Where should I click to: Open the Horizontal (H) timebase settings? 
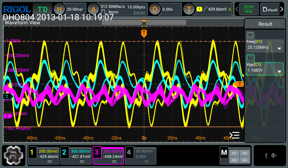point(59,9)
